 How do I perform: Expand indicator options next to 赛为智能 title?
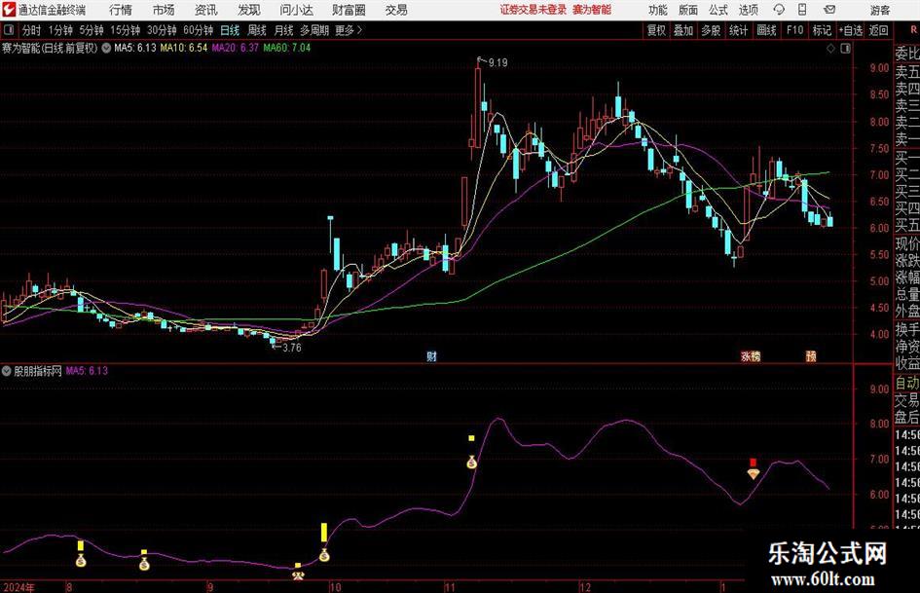click(x=106, y=48)
